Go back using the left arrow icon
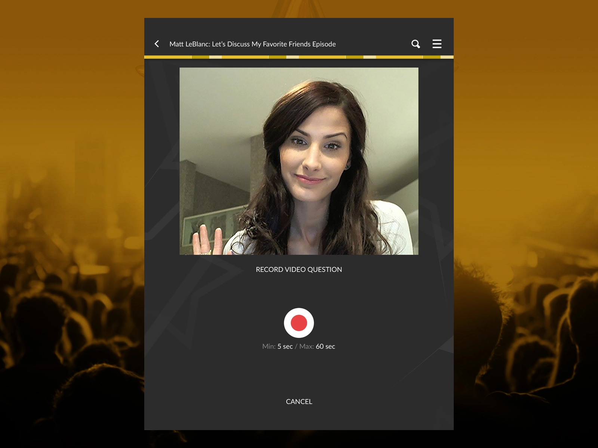 coord(157,44)
